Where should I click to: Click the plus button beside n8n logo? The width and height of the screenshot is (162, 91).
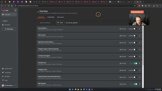15,10
